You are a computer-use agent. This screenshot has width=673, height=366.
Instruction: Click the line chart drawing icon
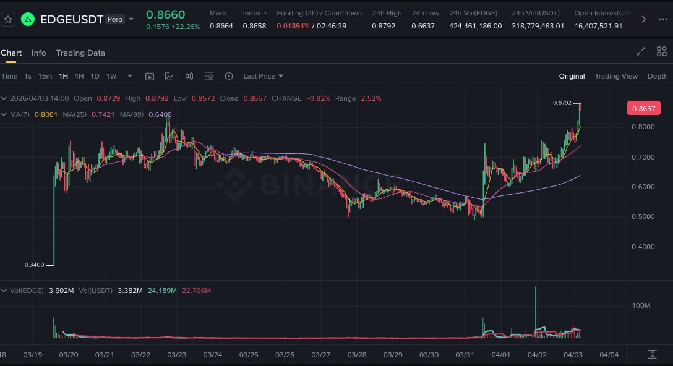point(169,76)
